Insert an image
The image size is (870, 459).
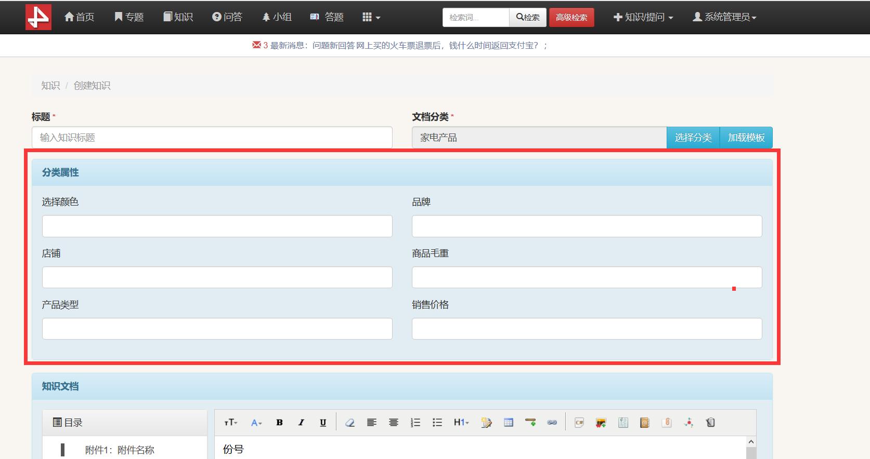(x=601, y=423)
